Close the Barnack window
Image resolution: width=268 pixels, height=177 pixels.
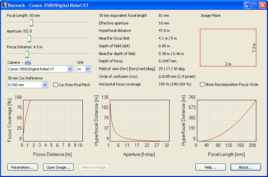[263, 5]
